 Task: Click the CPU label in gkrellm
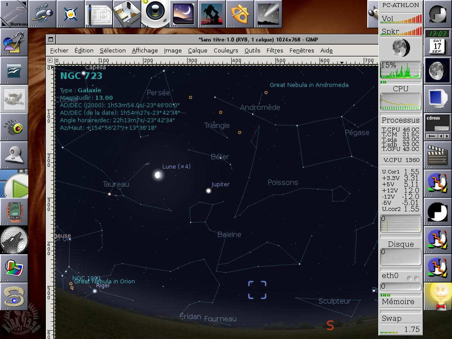click(401, 89)
